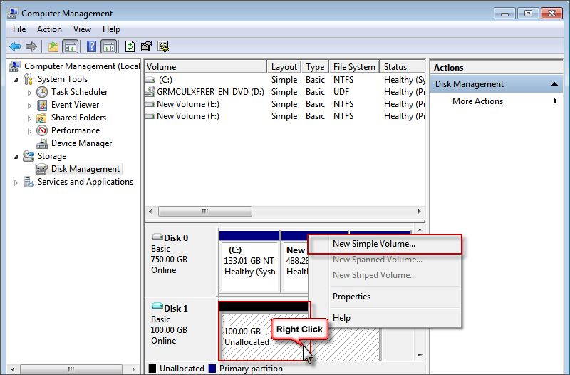Screen dimensions: 570x375
Task: Select the New Volume (F:) row
Action: [x=284, y=116]
